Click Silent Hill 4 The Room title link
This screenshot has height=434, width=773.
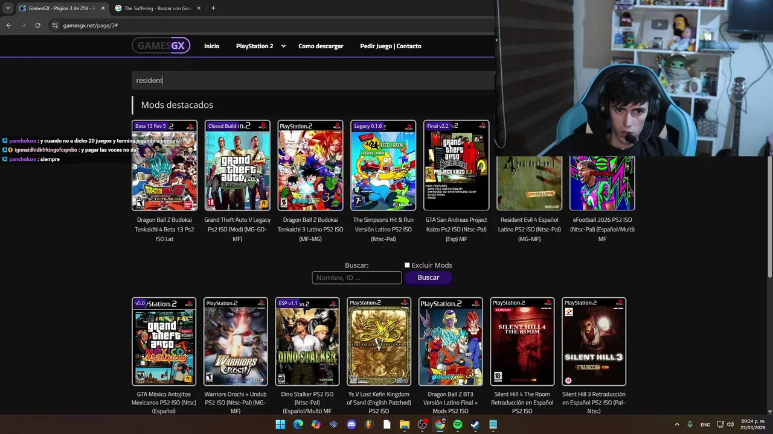[522, 403]
